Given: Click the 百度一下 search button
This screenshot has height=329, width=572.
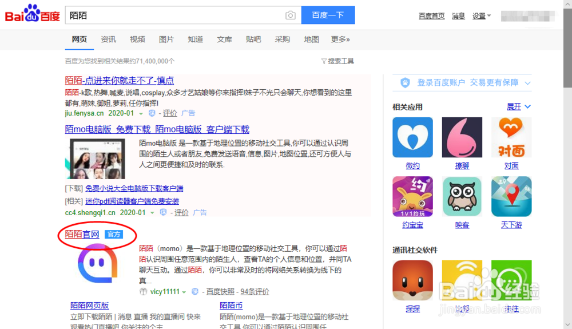Looking at the screenshot, I should [x=328, y=15].
